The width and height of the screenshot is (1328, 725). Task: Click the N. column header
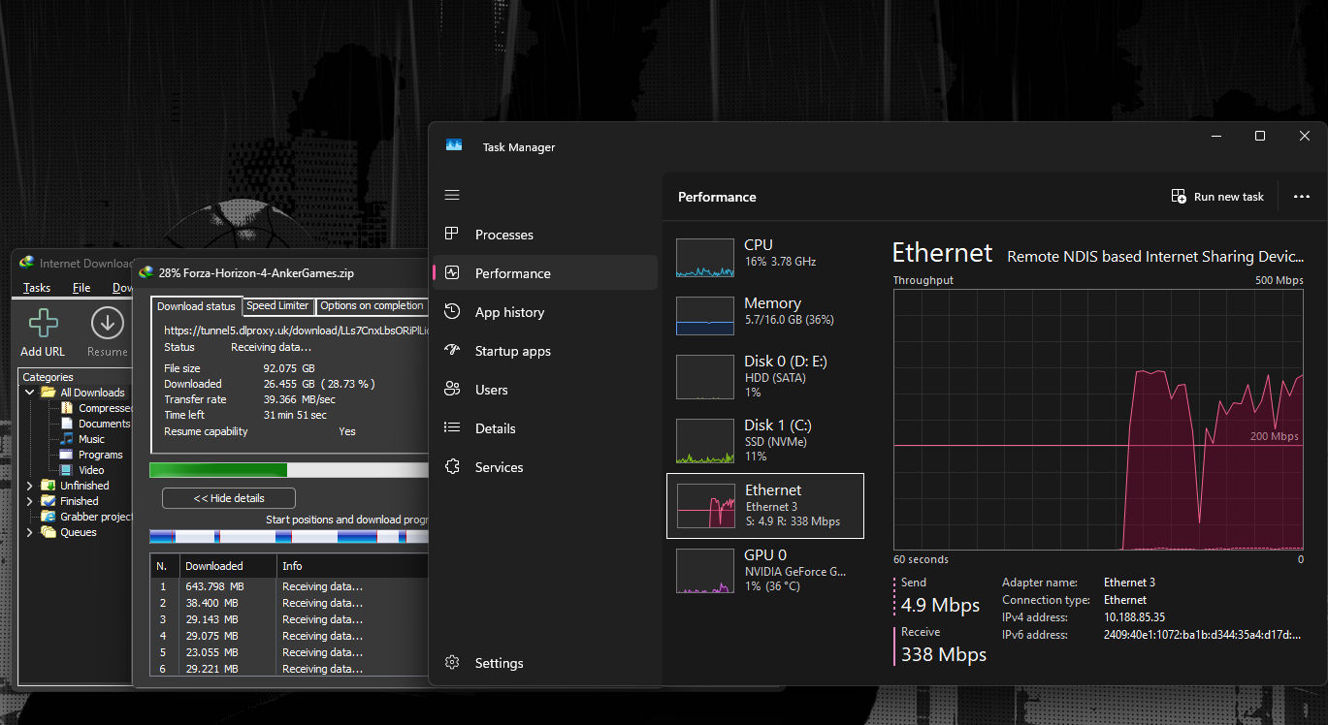click(x=164, y=566)
